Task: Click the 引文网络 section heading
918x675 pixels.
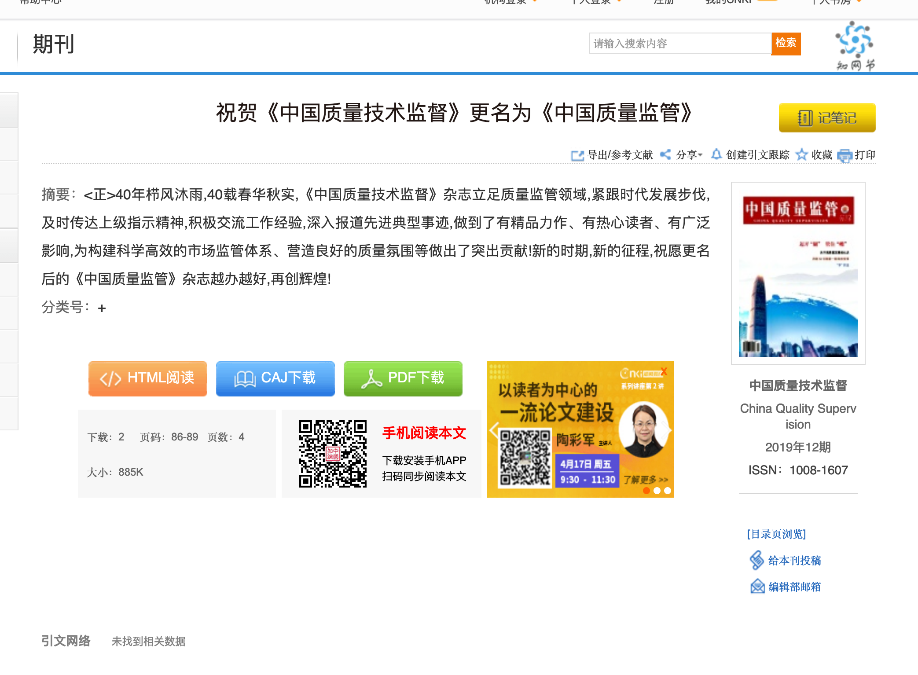Action: [x=66, y=641]
